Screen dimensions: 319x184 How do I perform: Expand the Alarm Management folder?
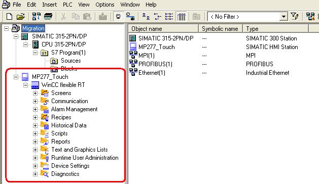(35, 109)
